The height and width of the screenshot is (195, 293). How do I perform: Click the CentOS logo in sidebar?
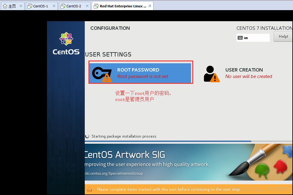pos(66,43)
